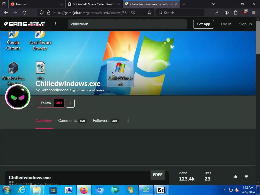Viewport: 260px width, 195px height.
Task: Click the Get App button
Action: pyautogui.click(x=203, y=24)
